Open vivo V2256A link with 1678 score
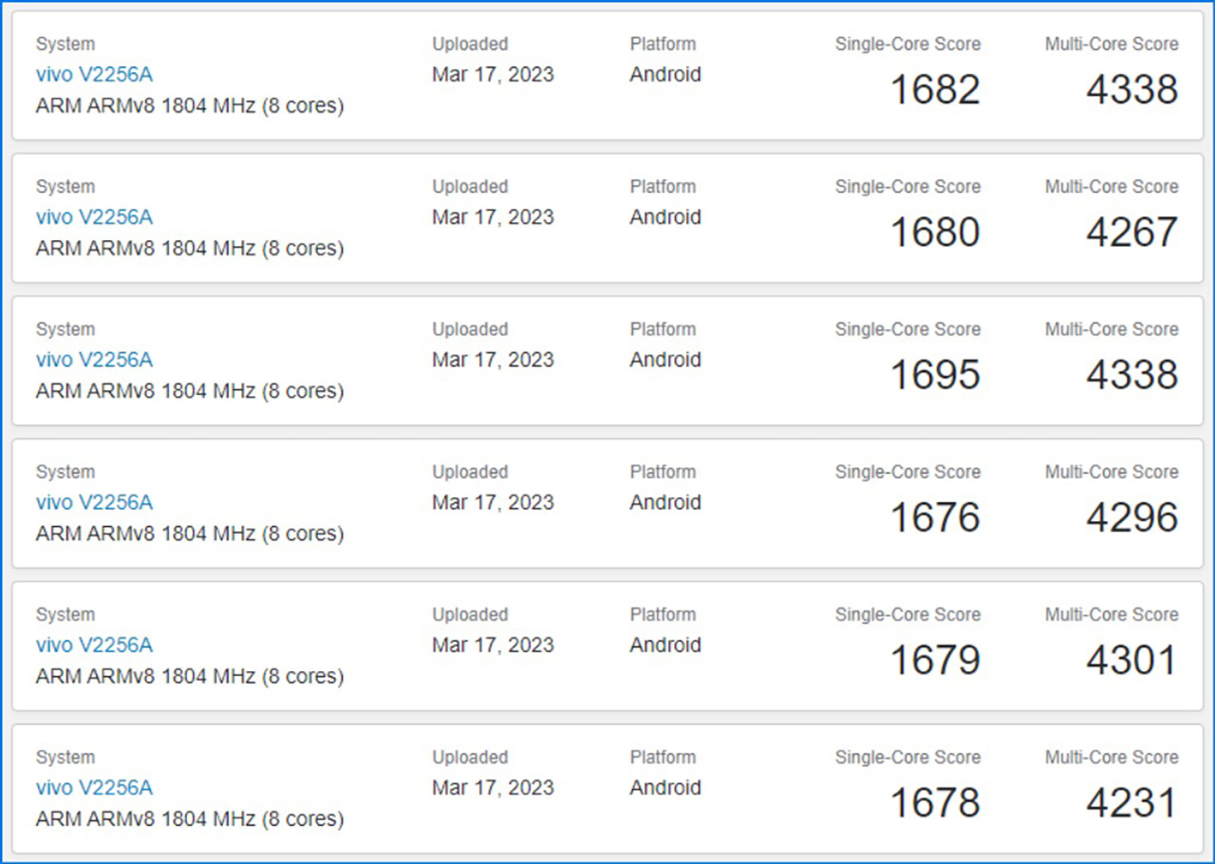The height and width of the screenshot is (864, 1215). pos(94,787)
